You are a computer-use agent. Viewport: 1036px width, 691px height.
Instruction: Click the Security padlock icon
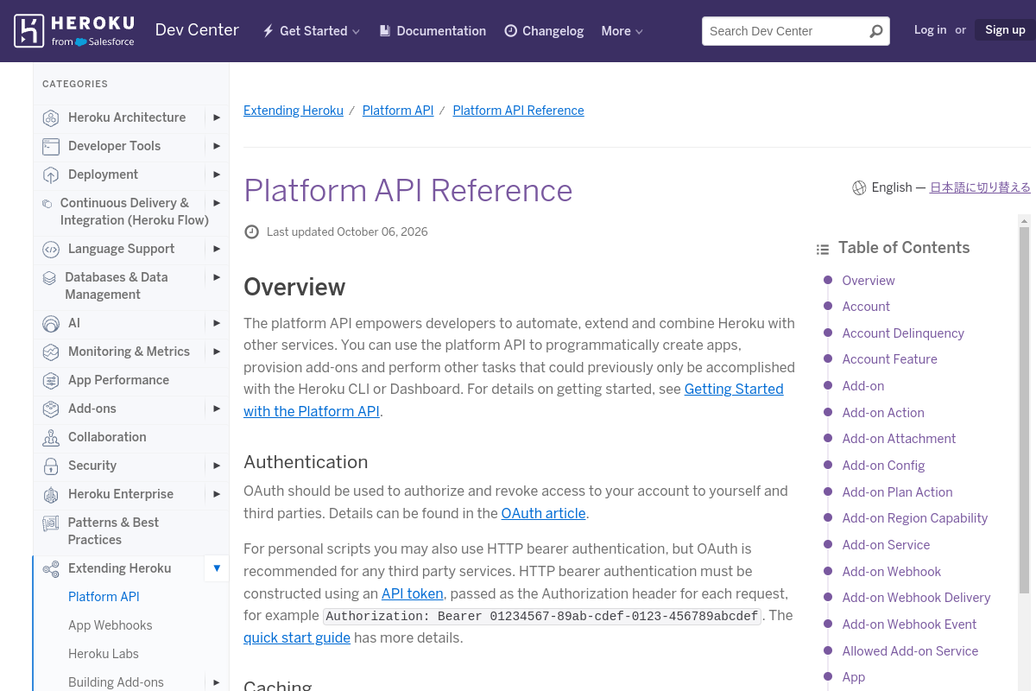51,466
